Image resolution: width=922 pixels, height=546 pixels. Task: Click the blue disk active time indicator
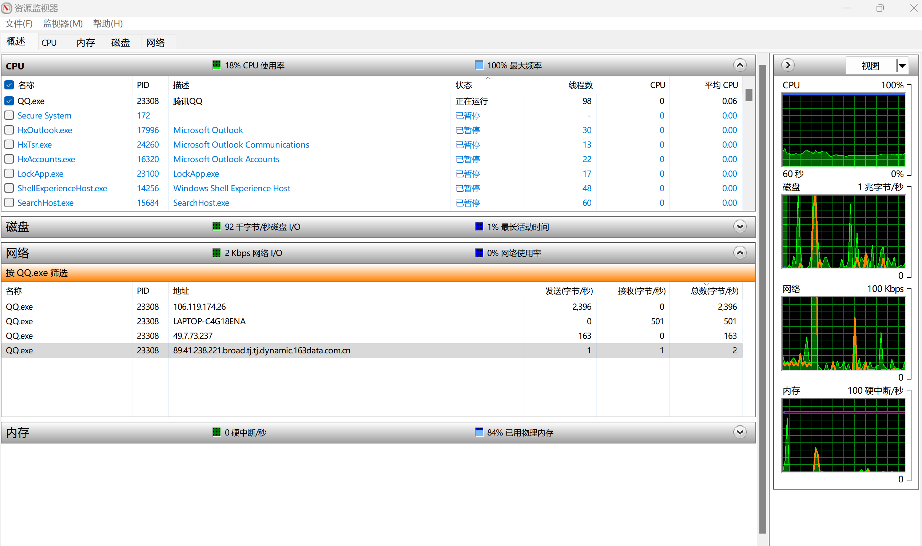(479, 226)
